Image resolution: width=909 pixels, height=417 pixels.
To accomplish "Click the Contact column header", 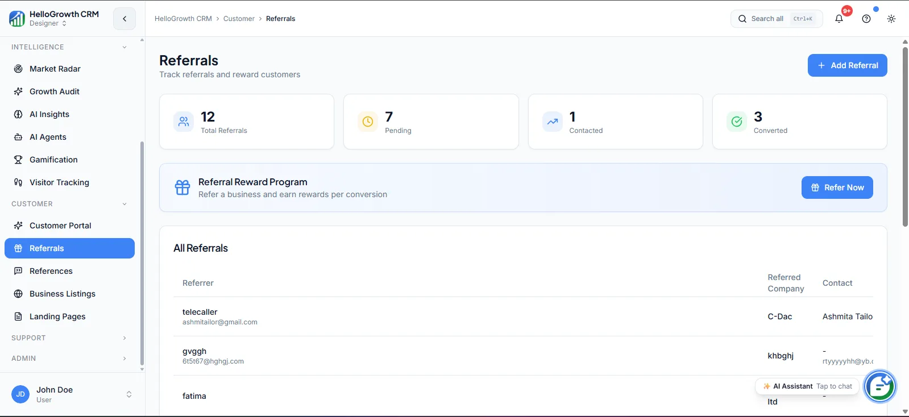I will click(837, 283).
